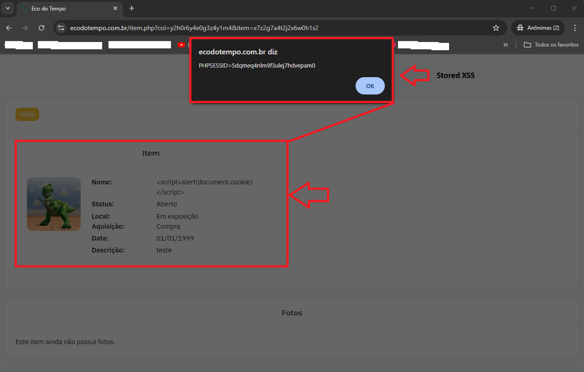Click the YouTube bookmark icon
Viewport: 584px width, 372px height.
[181, 45]
